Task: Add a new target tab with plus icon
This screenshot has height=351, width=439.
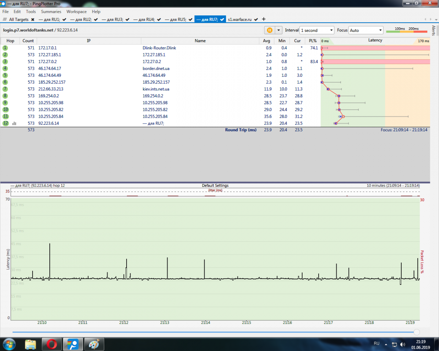Action: click(x=264, y=19)
